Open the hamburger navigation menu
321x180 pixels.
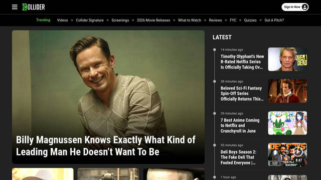(x=15, y=7)
